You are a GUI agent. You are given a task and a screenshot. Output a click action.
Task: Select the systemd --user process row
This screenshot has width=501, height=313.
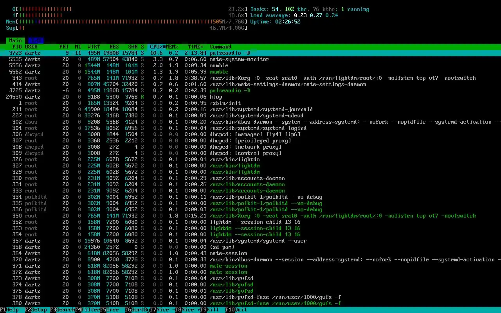(250, 241)
